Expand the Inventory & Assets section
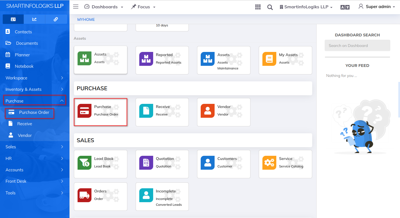Screen dimensions: 400x218 (35, 89)
